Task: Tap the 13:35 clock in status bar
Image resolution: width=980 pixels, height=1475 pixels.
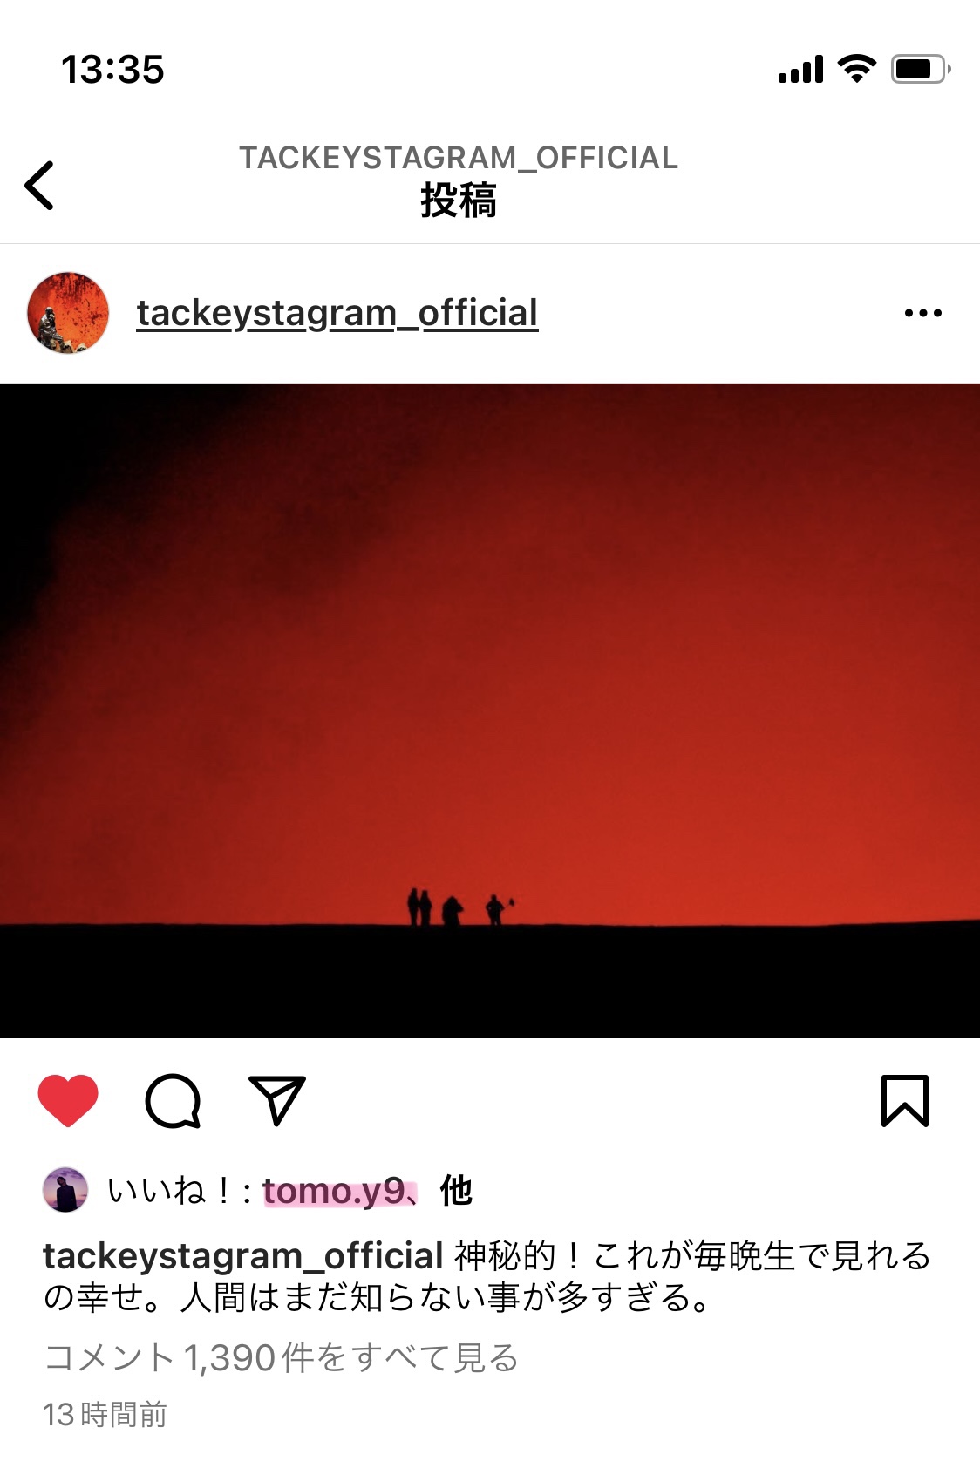Action: tap(112, 70)
